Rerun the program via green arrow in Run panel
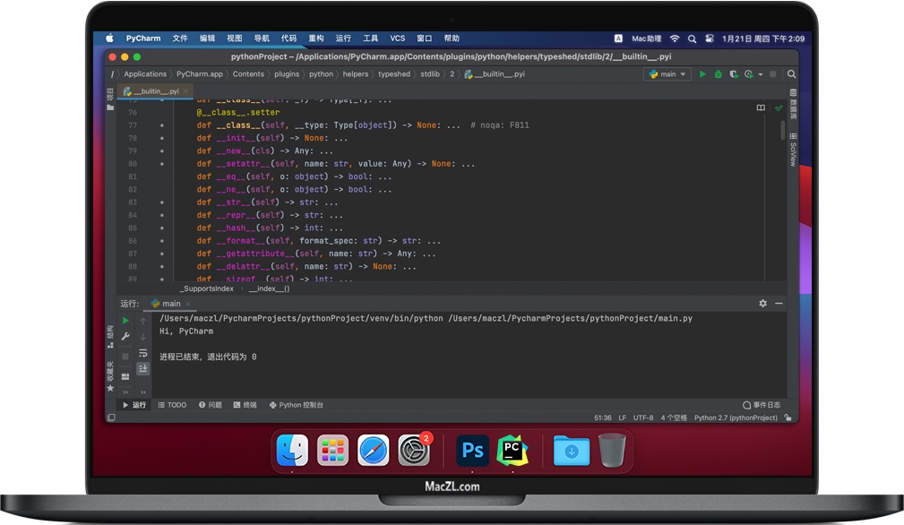This screenshot has width=904, height=525. (x=125, y=319)
